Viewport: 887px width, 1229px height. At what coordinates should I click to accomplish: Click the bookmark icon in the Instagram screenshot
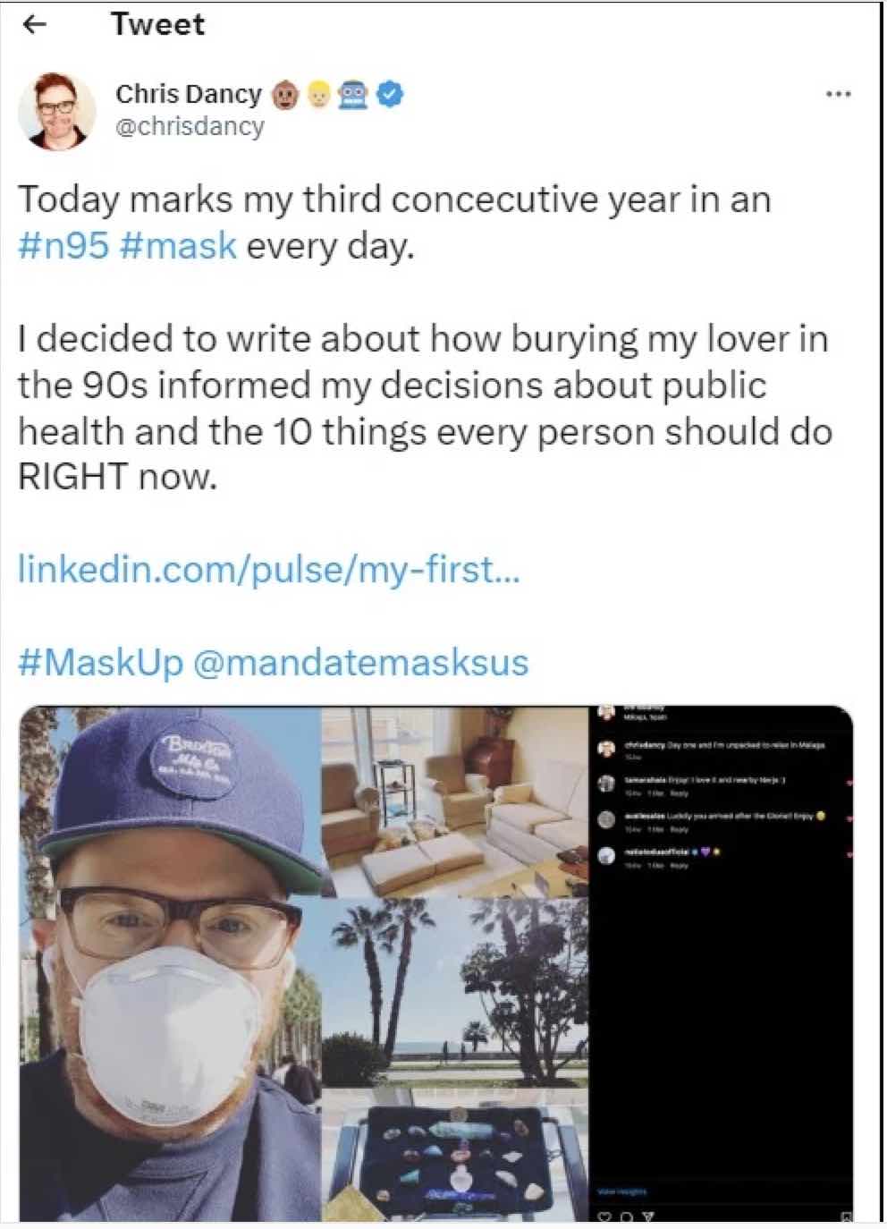pos(846,1215)
